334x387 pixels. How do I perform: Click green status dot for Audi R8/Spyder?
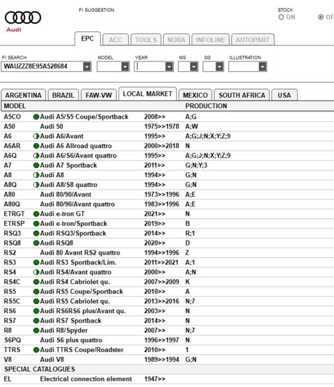pyautogui.click(x=36, y=331)
